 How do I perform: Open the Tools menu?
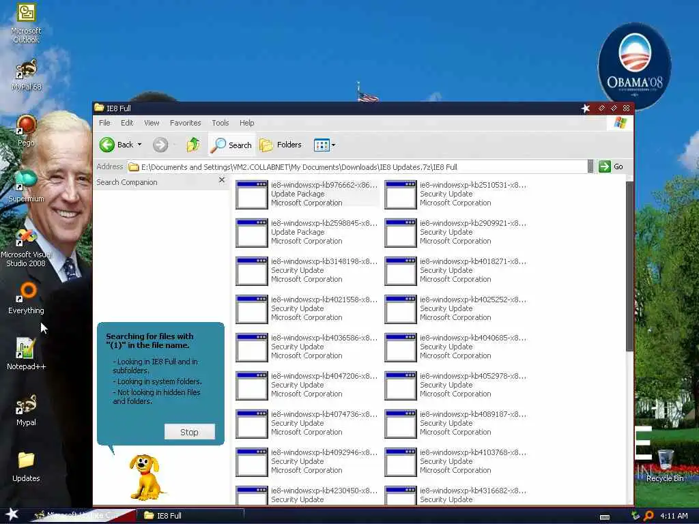coord(220,123)
